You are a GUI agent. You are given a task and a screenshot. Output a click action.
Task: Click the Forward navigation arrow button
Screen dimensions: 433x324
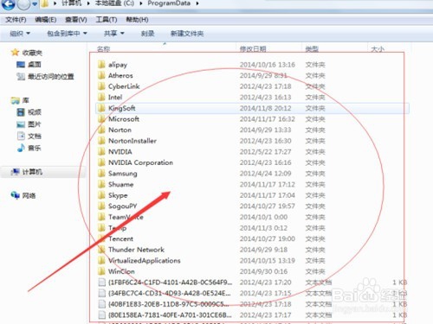(x=23, y=4)
